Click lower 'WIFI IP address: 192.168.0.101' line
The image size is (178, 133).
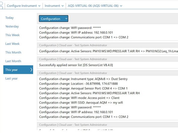click(x=76, y=112)
